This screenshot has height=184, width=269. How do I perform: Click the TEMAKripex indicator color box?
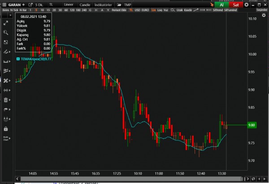pos(17,59)
